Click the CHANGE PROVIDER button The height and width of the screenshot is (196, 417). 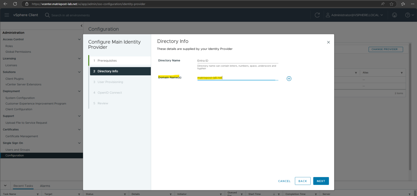pos(386,49)
